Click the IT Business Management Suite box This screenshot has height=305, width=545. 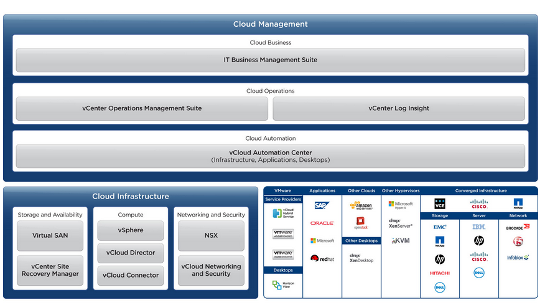(x=271, y=60)
